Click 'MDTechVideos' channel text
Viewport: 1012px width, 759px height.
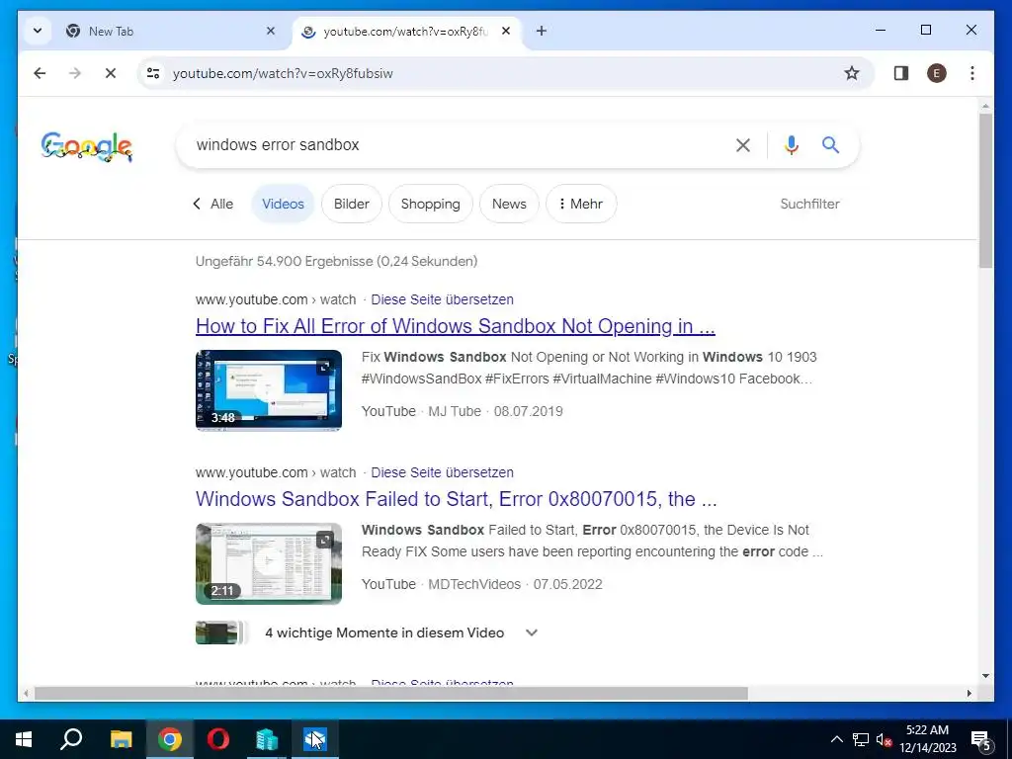coord(474,584)
